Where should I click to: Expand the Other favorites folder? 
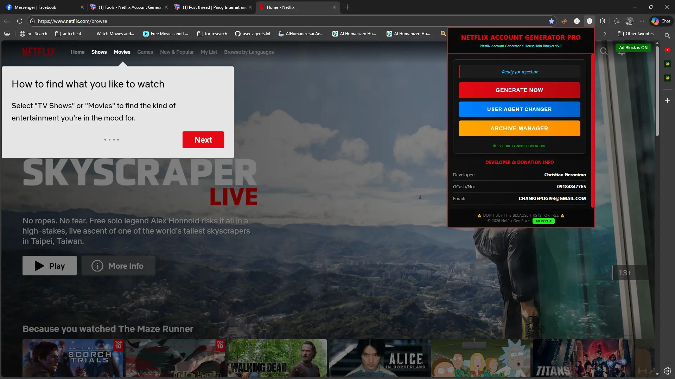point(636,34)
